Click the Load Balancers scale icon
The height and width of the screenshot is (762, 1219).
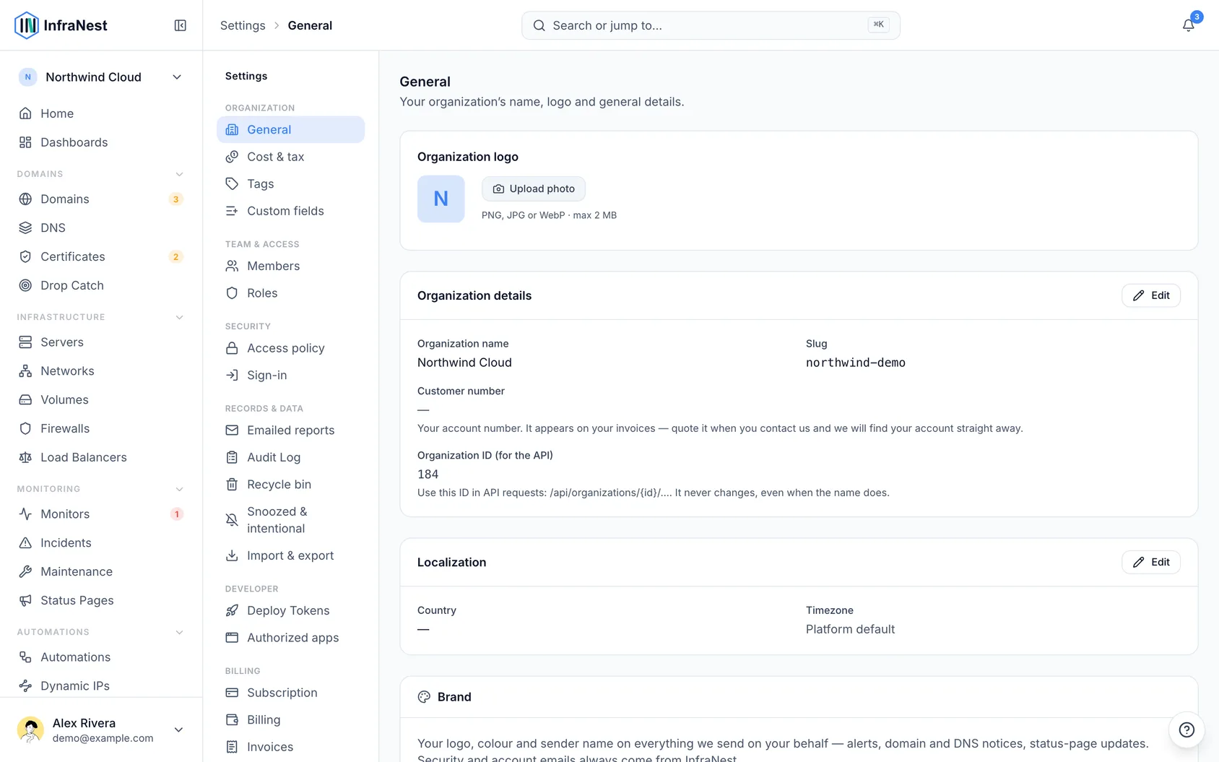[25, 457]
